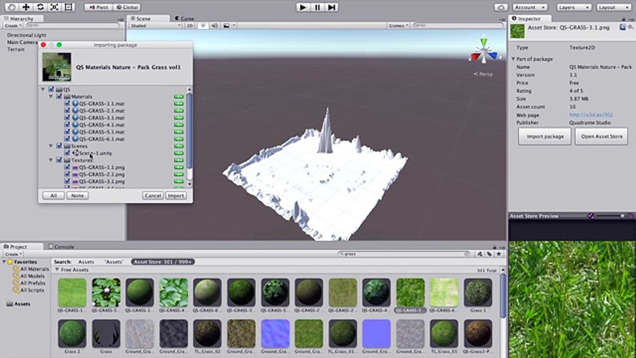636x358 pixels.
Task: Click Import package button in Inspector
Action: click(x=545, y=136)
